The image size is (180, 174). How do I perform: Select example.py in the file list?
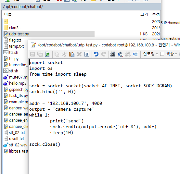(x=16, y=102)
